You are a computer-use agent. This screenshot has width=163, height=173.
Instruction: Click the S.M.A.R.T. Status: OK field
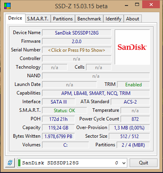pos(64,111)
